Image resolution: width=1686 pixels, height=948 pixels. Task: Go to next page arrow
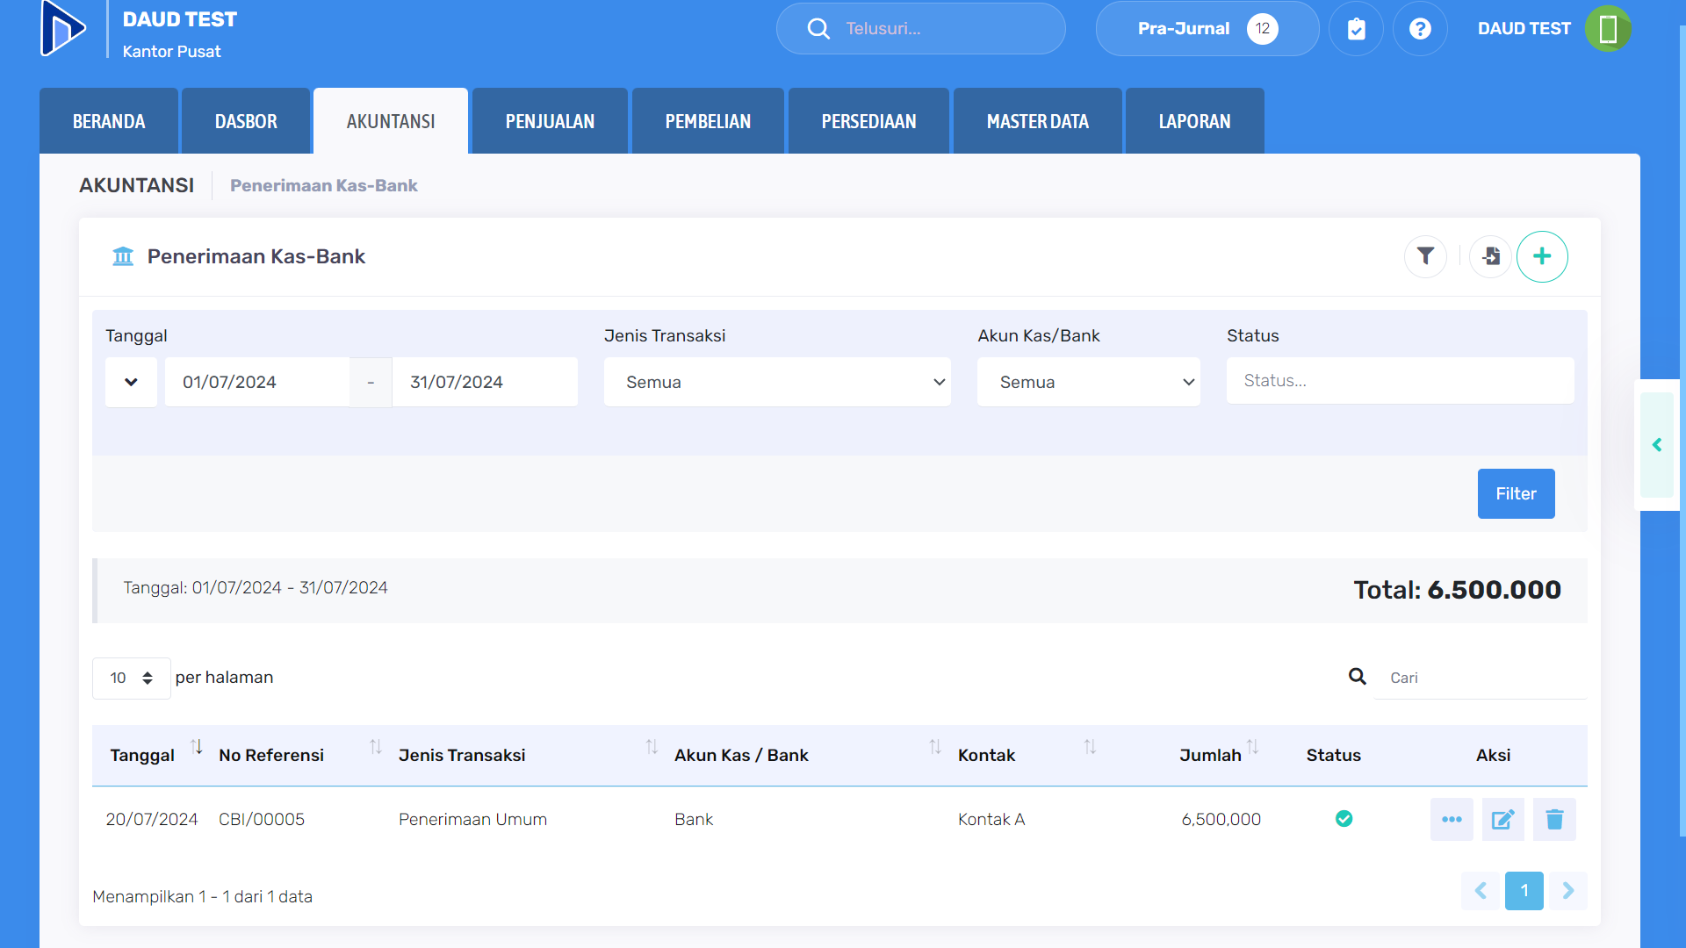click(1568, 891)
